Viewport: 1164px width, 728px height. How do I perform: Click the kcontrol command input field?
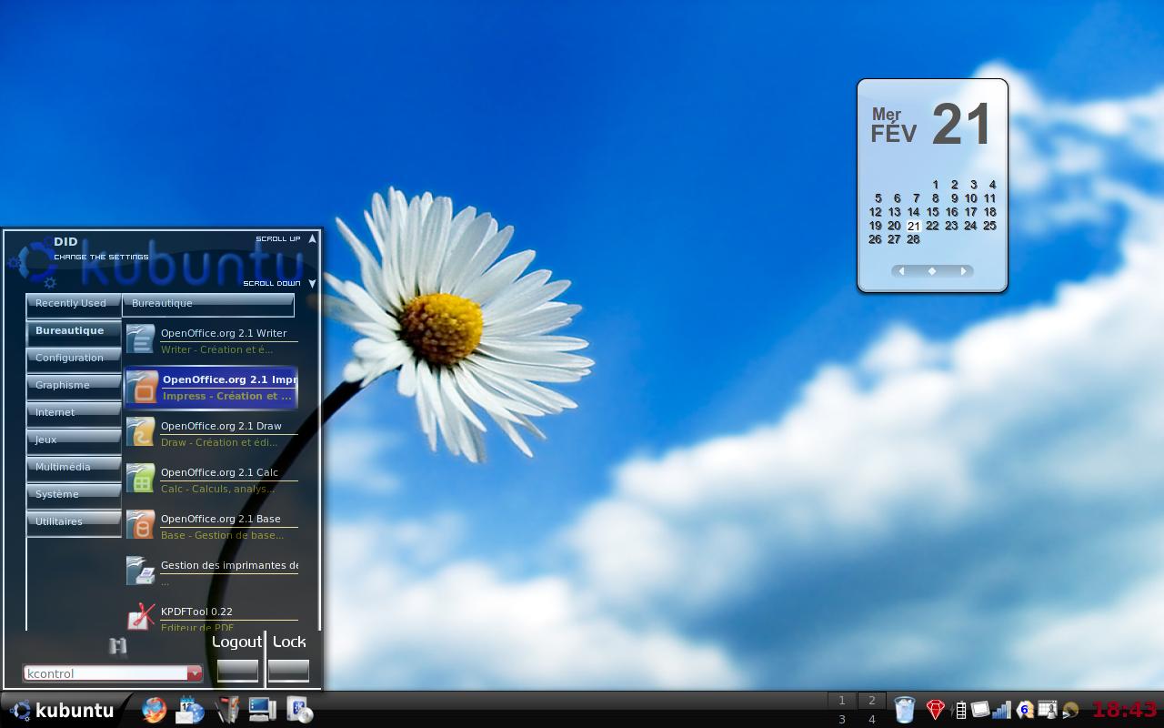(x=105, y=673)
